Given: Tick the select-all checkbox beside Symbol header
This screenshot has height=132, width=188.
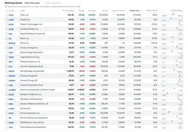Looking at the screenshot, I should click(7, 11).
